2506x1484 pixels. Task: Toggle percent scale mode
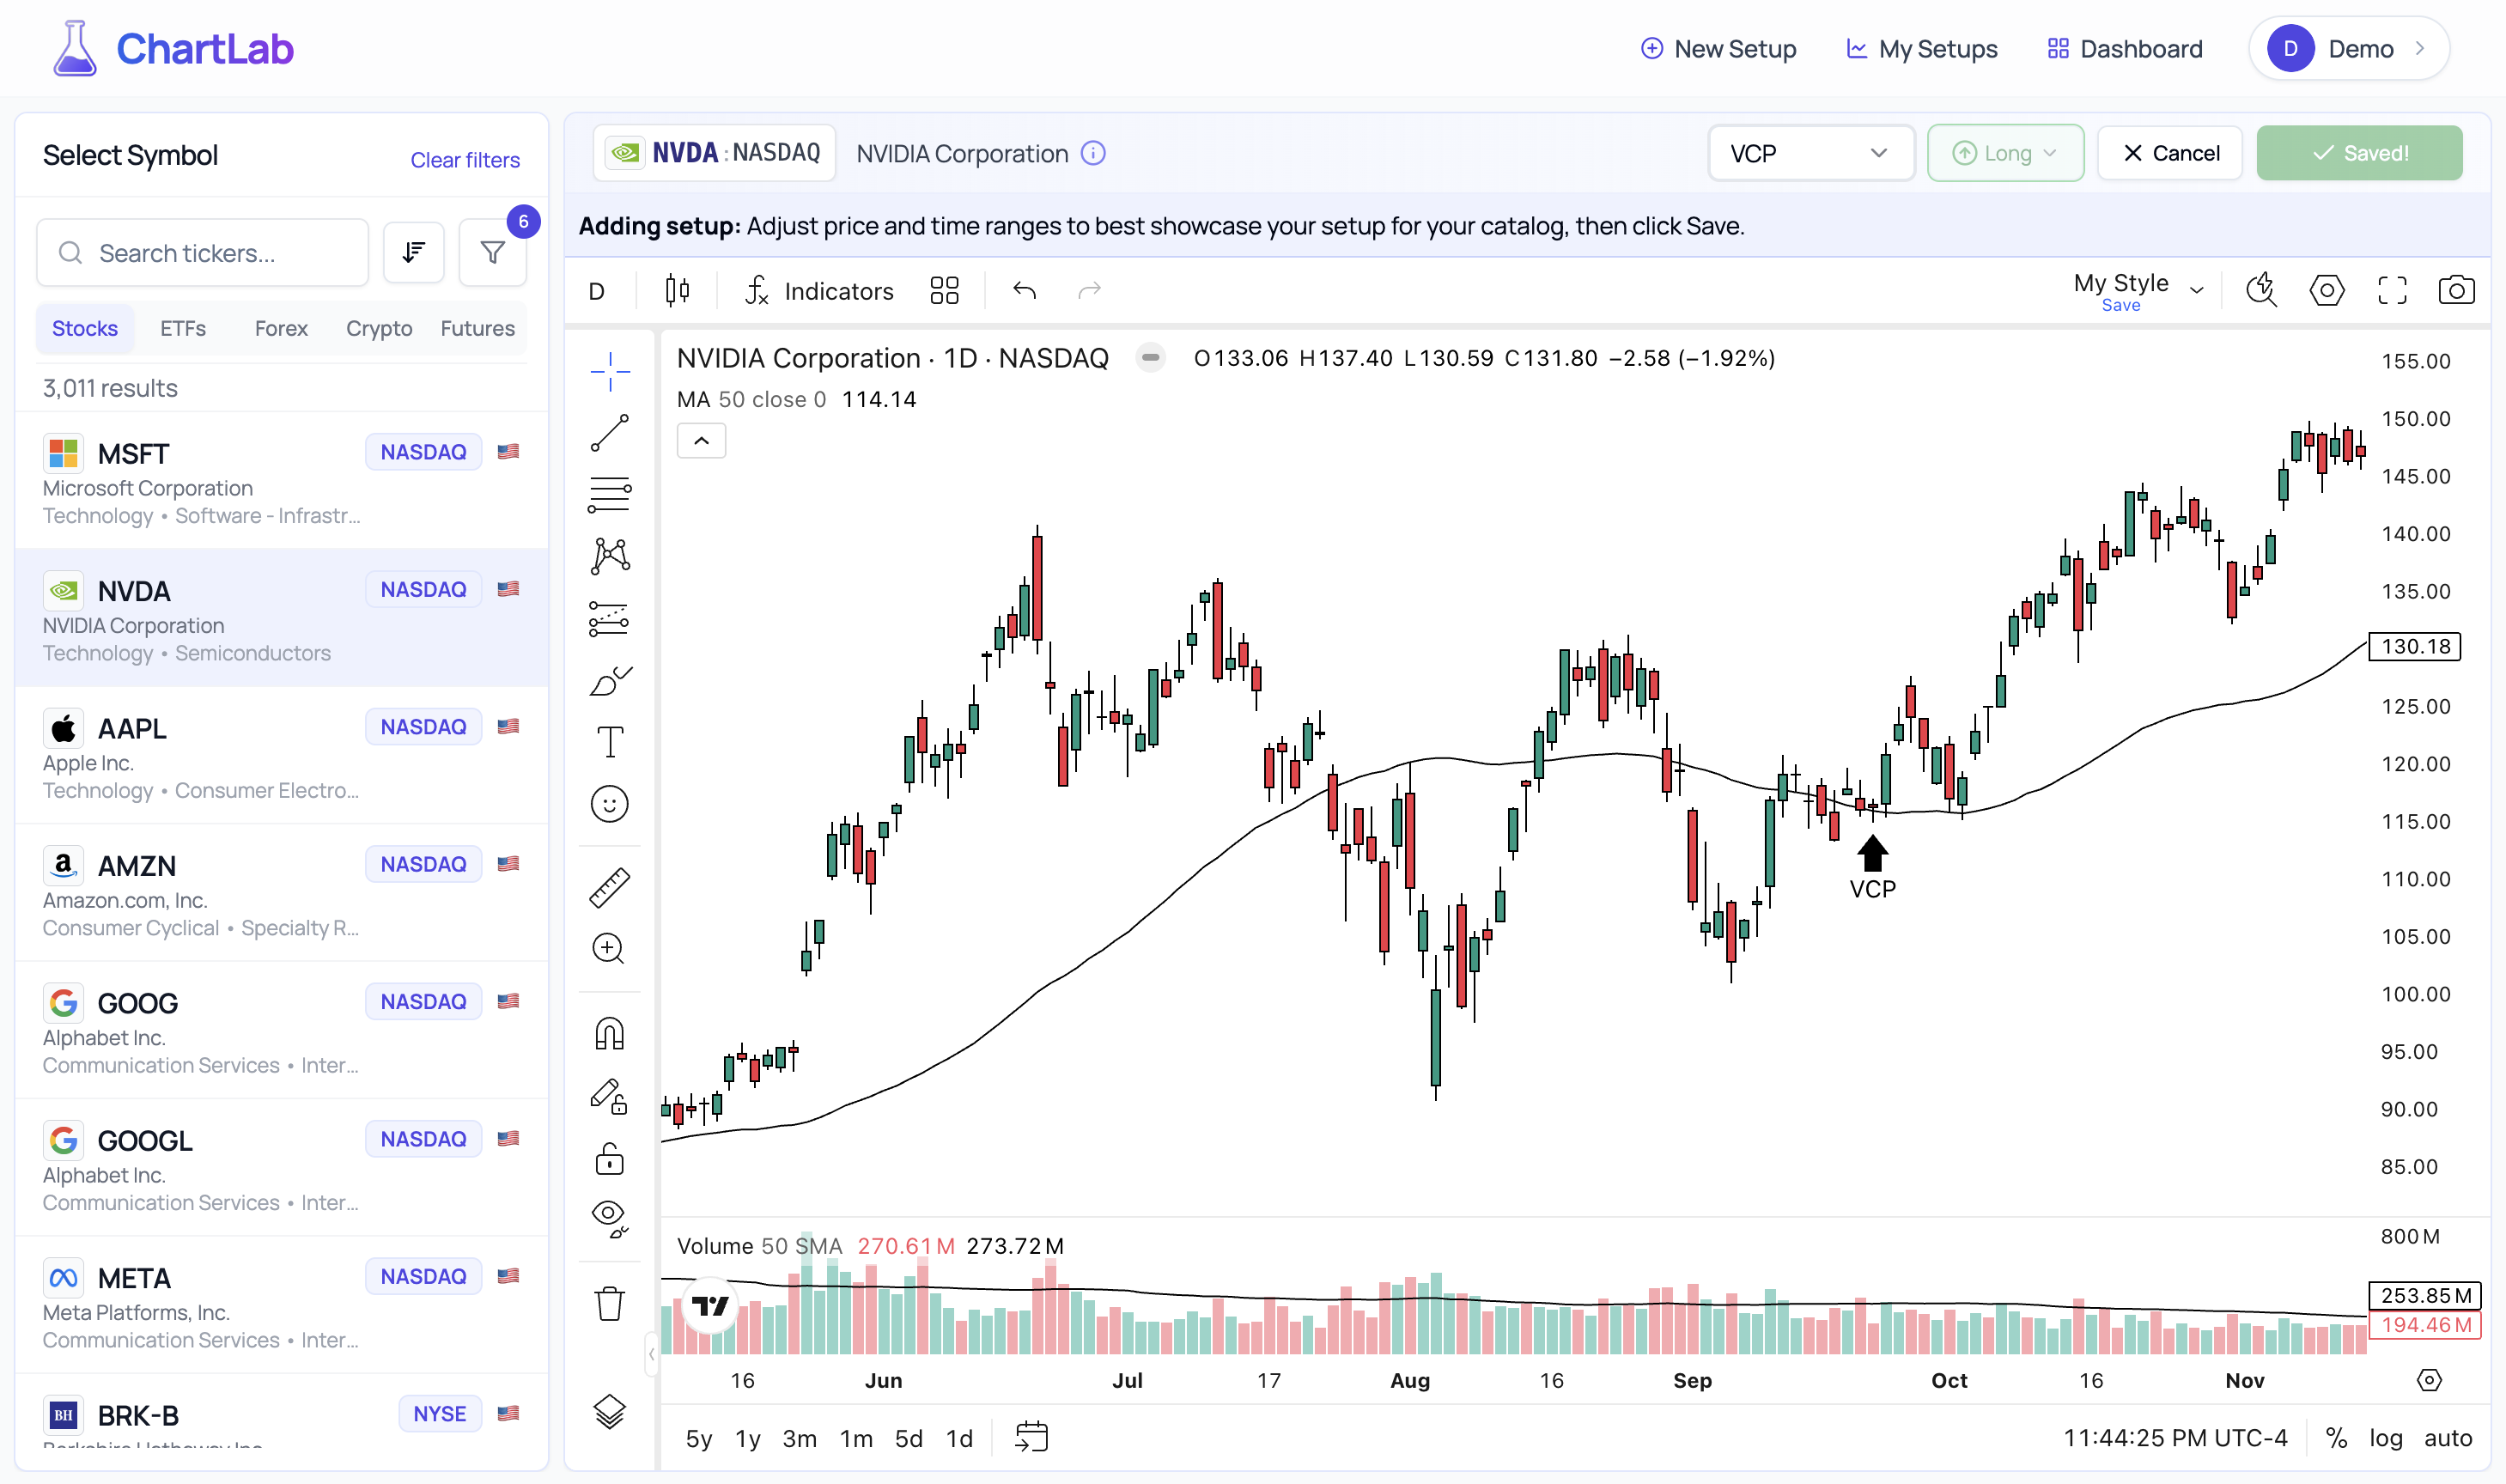point(2335,1438)
